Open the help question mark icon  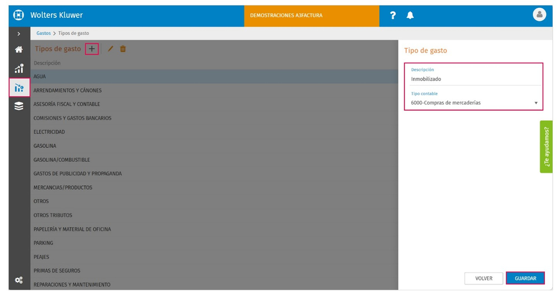click(392, 15)
